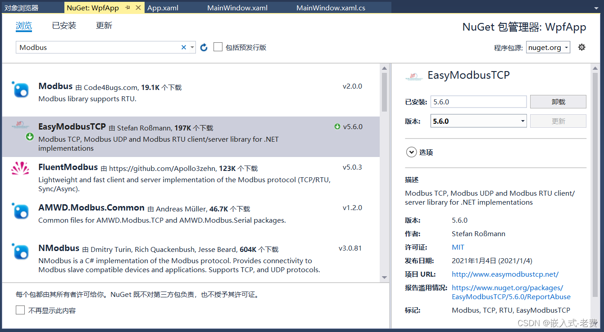This screenshot has width=604, height=332.
Task: Click version v5.0.3 of FluentModbus
Action: coord(352,167)
